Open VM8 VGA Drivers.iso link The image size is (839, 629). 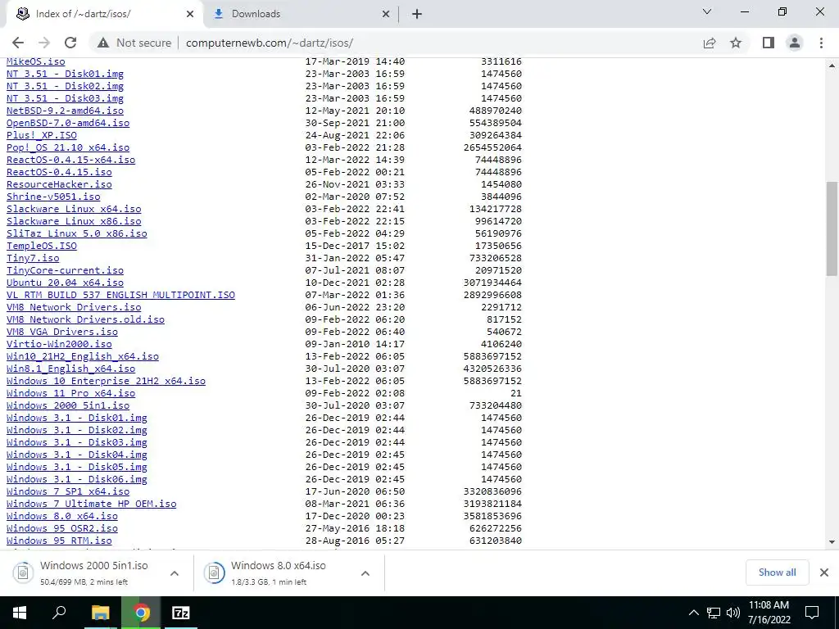tap(62, 333)
